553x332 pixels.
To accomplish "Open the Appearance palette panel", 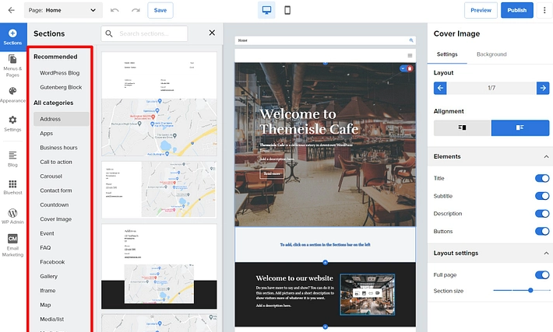I will pos(12,95).
